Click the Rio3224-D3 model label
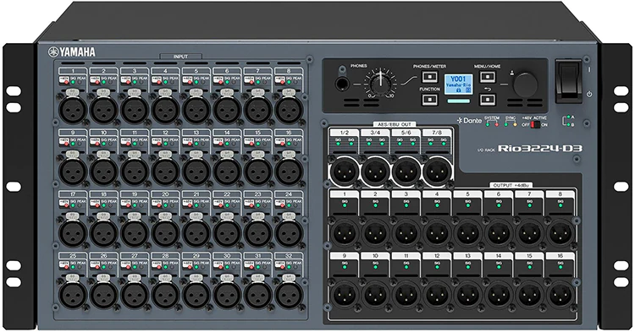Viewport: 635px width, 332px height. click(540, 148)
